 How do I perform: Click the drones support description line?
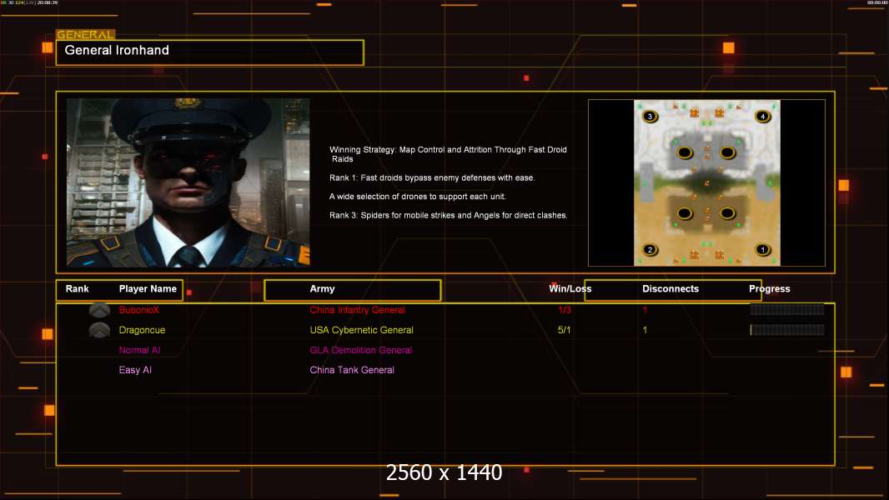coord(417,197)
